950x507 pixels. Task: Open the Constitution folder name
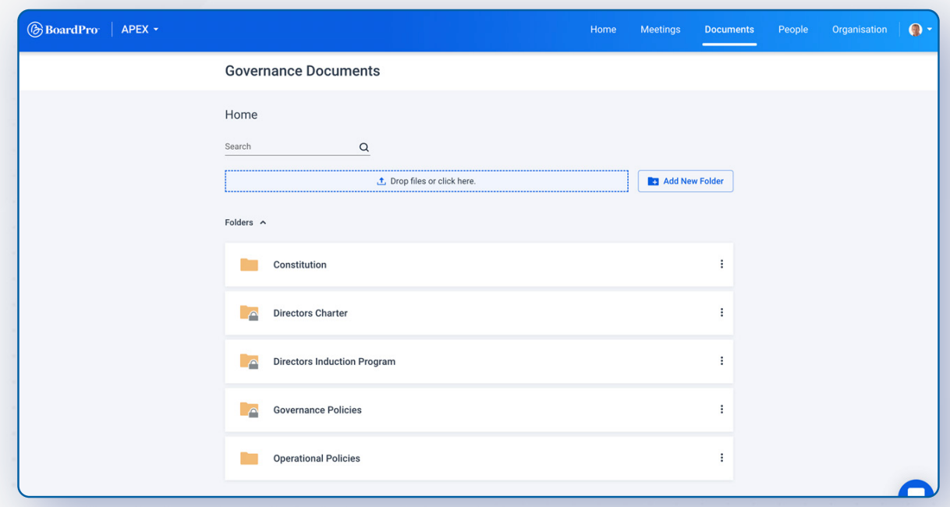[300, 265]
